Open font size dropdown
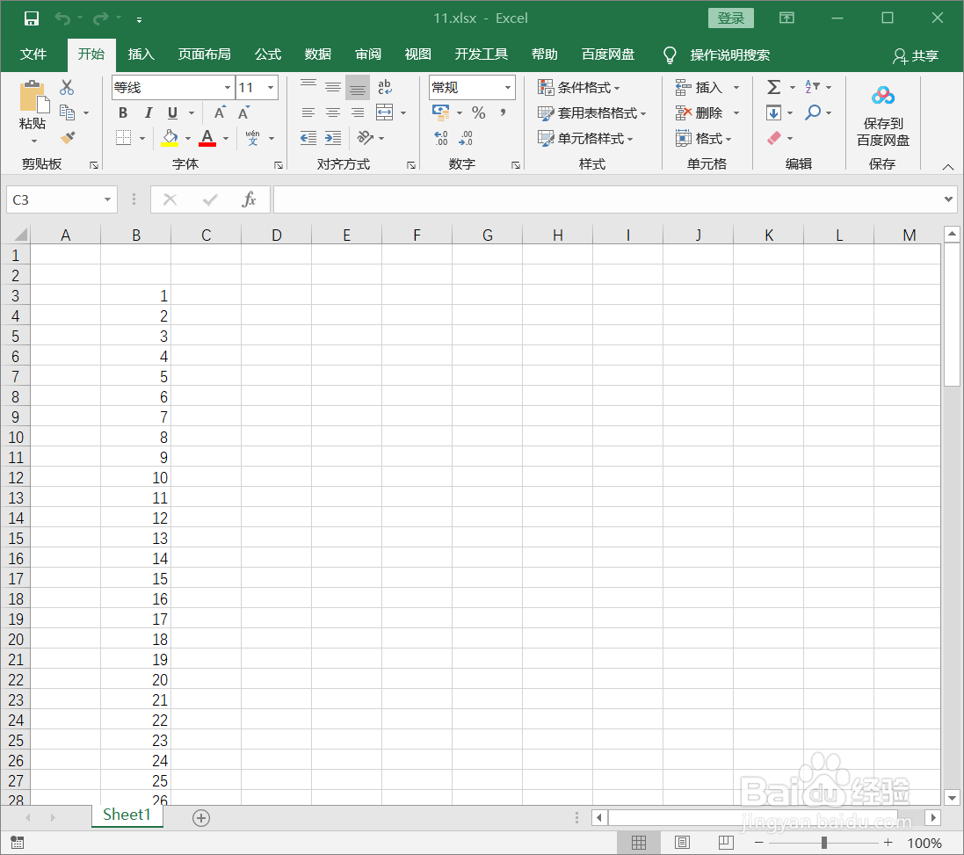Viewport: 964px width, 855px height. pyautogui.click(x=271, y=87)
